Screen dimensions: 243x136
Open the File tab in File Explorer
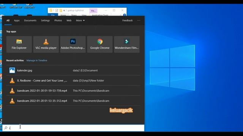(53, 15)
